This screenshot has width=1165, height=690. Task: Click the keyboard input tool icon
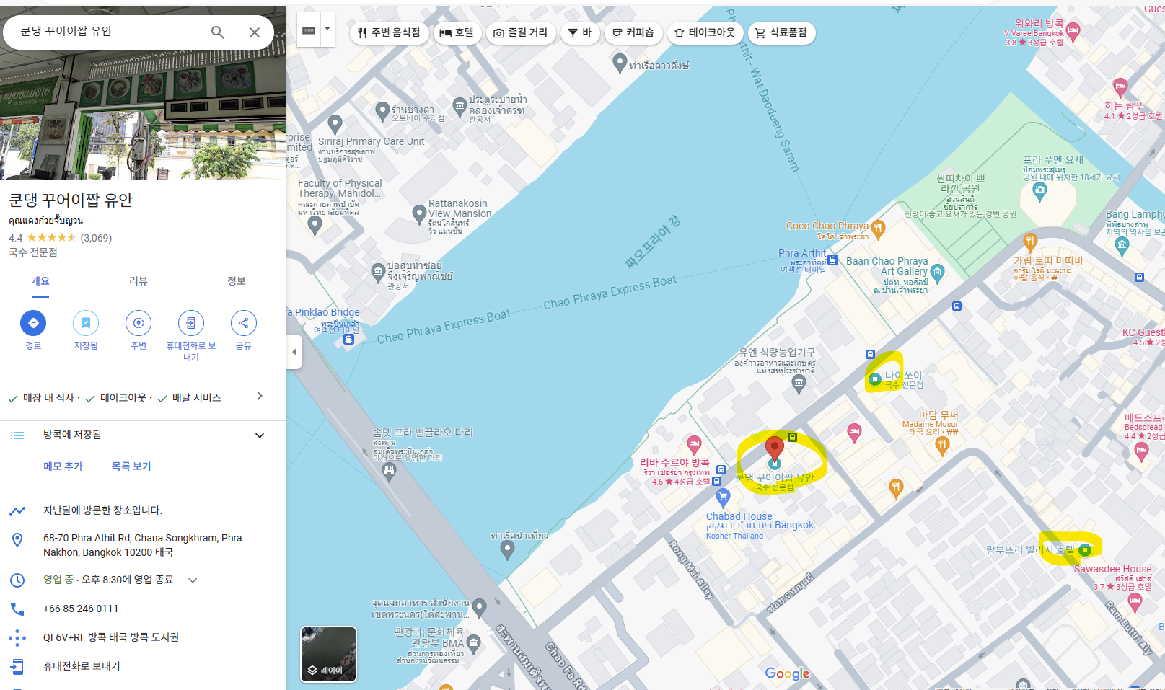[309, 30]
